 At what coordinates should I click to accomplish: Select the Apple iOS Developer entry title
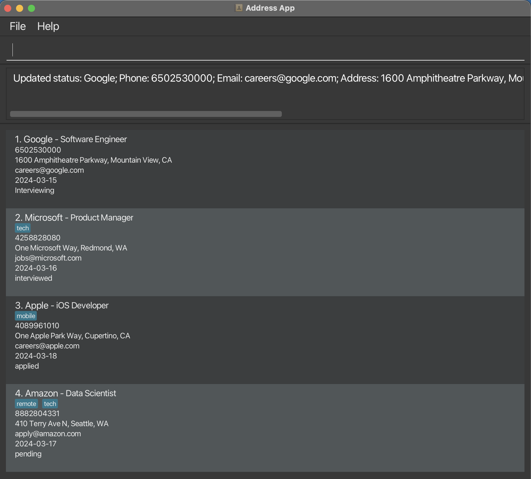pos(62,305)
